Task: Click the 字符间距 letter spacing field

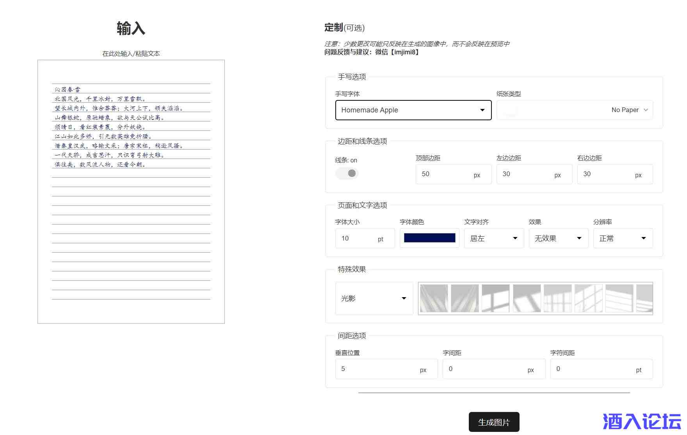Action: click(593, 369)
